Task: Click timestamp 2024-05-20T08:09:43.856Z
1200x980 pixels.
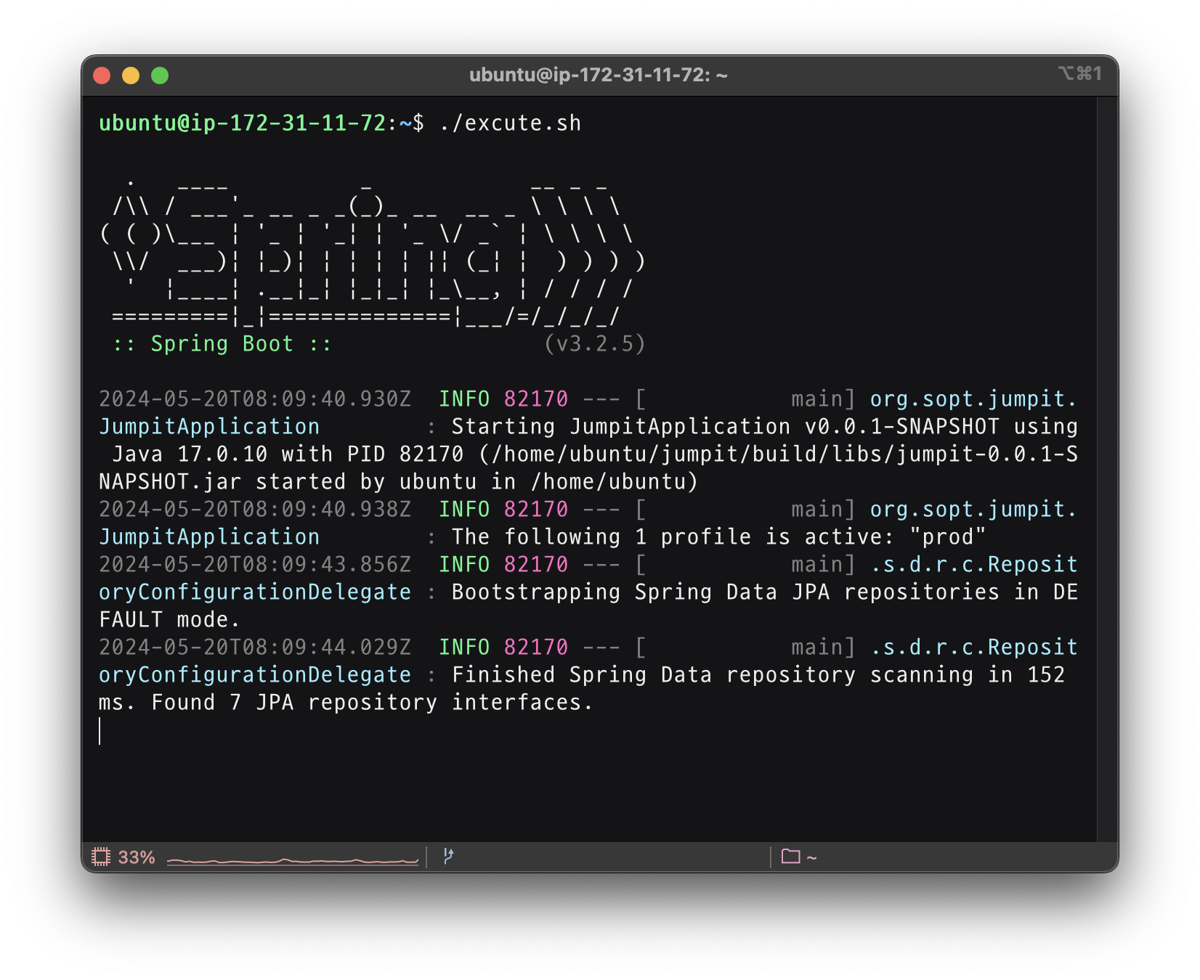Action: coord(255,564)
